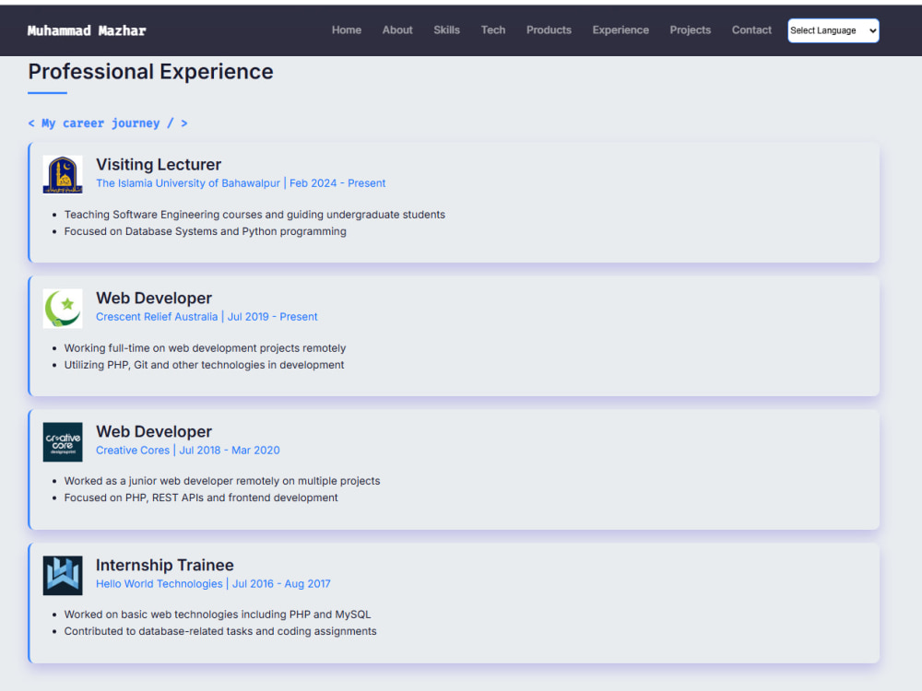Click 'Crescent Relief Australia | Jul 2019 - Present'
This screenshot has height=691, width=922.
(207, 317)
